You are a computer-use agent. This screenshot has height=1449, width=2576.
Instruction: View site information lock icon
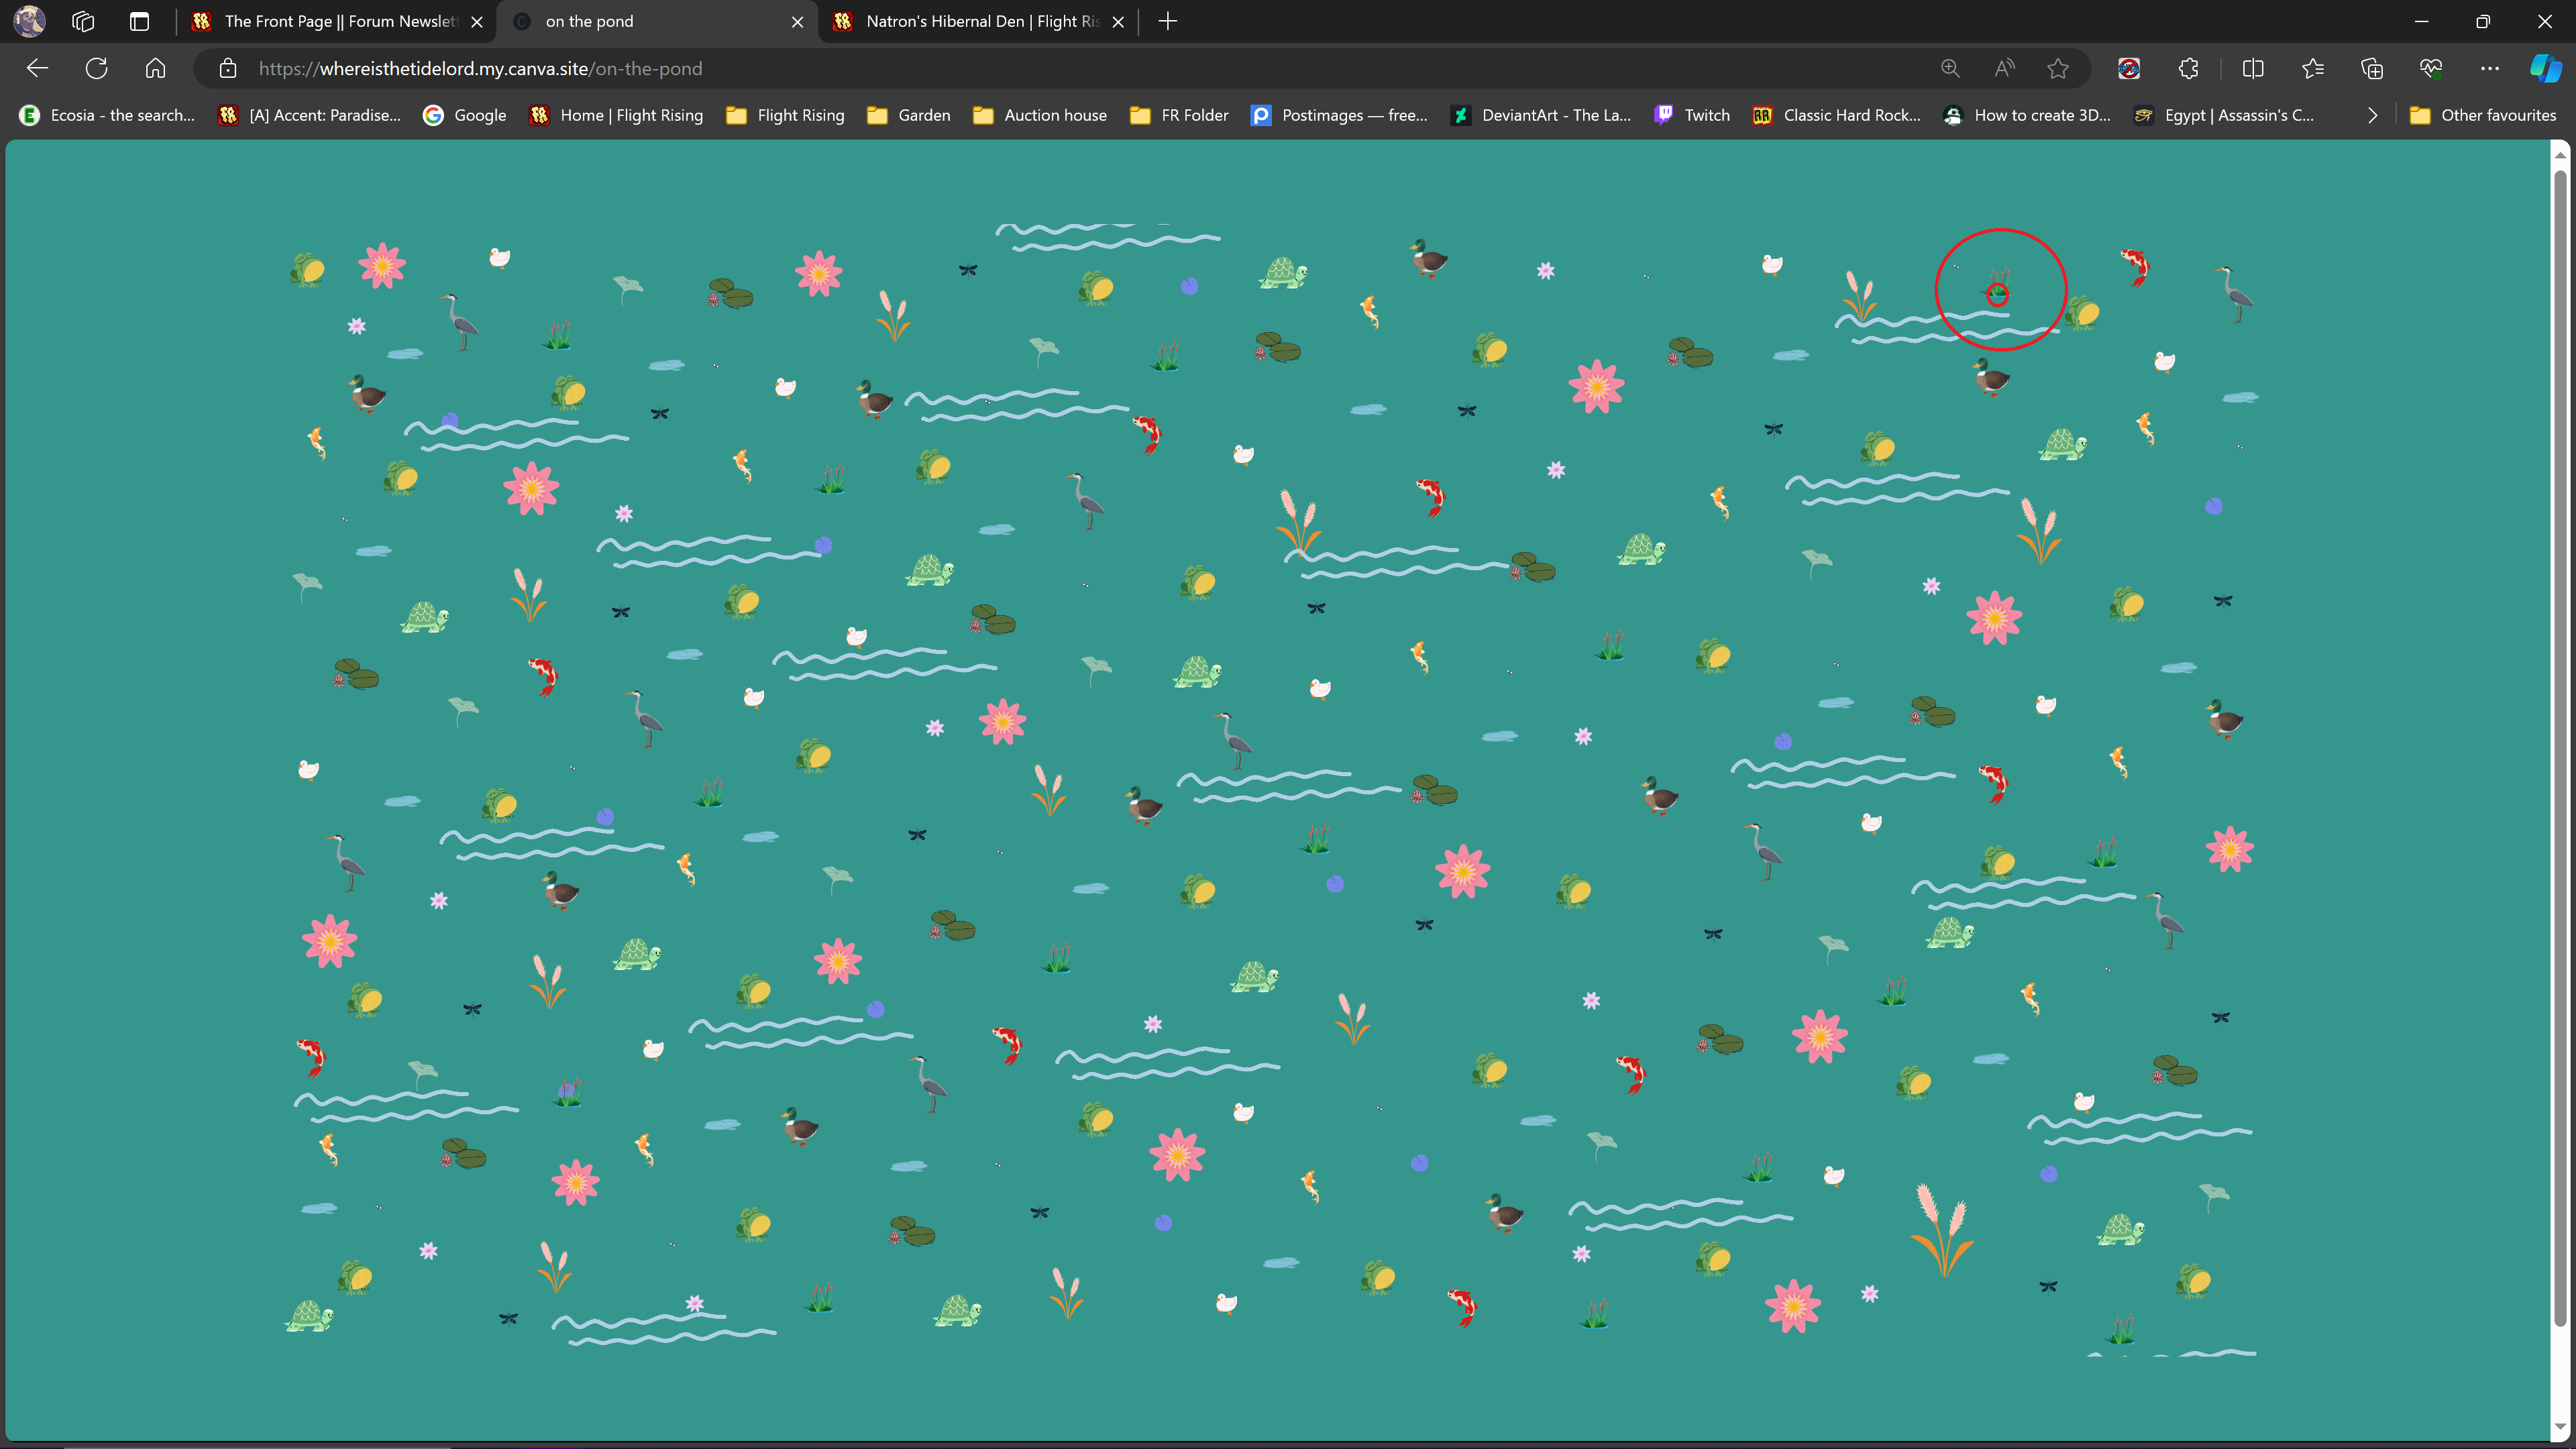228,68
